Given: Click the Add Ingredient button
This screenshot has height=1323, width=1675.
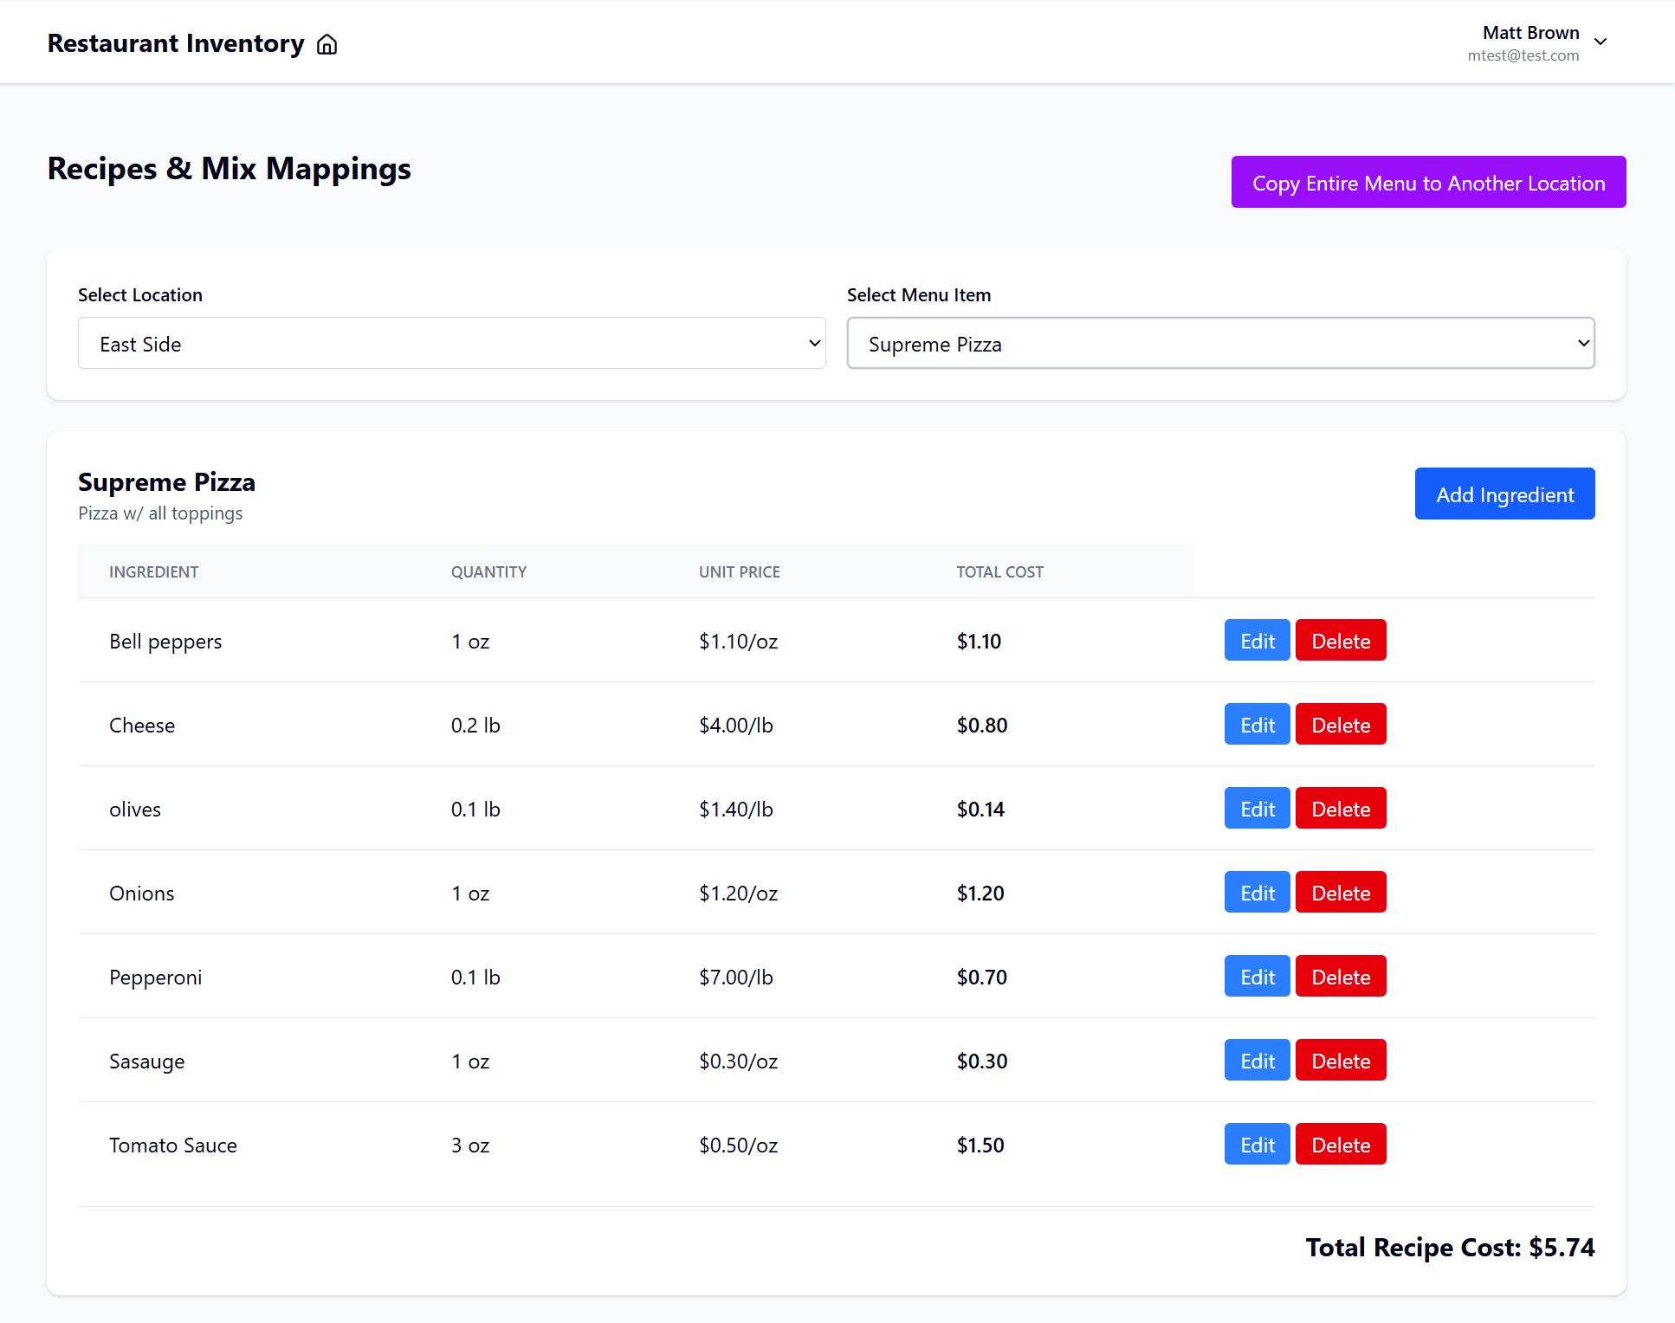Looking at the screenshot, I should 1504,494.
